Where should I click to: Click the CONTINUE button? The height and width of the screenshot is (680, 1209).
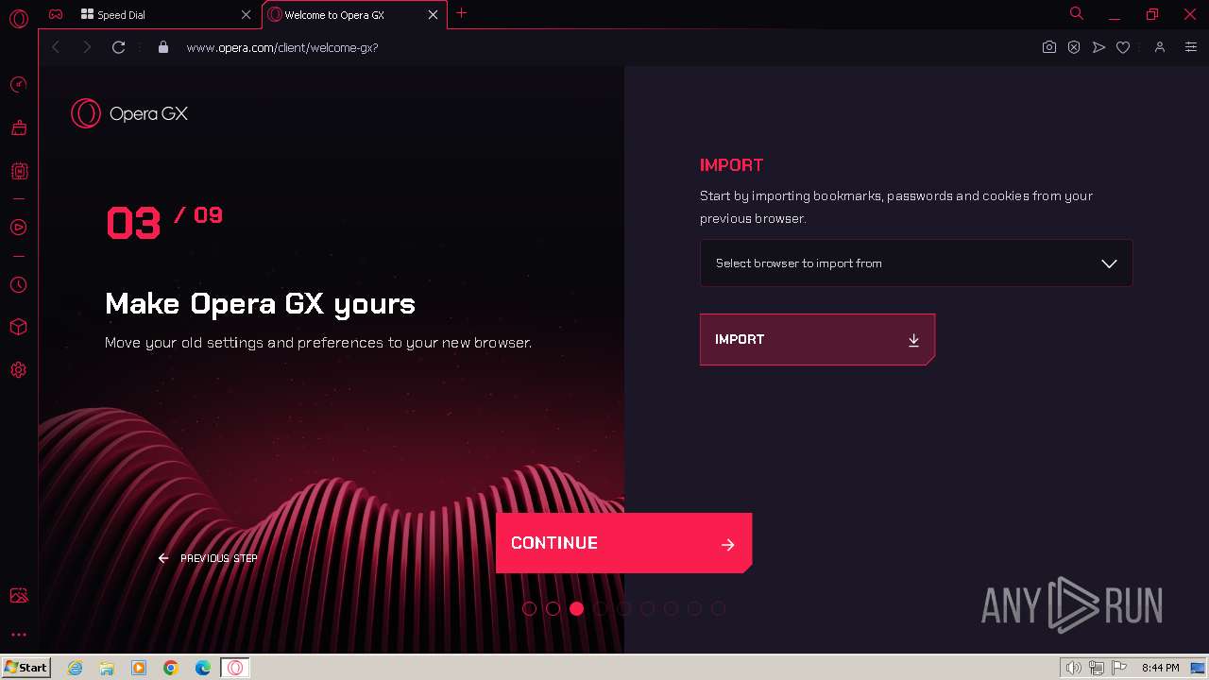[623, 543]
